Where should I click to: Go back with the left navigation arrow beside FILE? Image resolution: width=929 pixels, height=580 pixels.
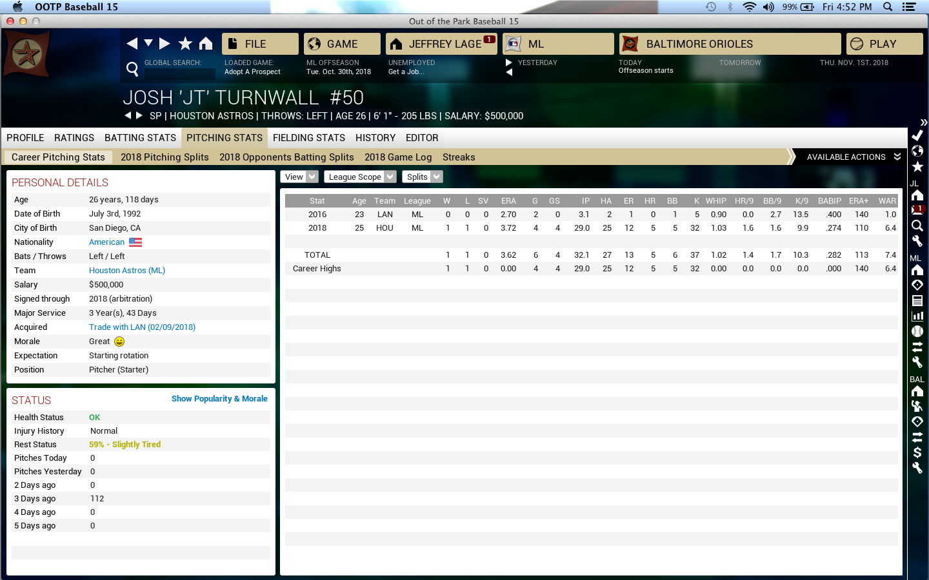pos(132,43)
